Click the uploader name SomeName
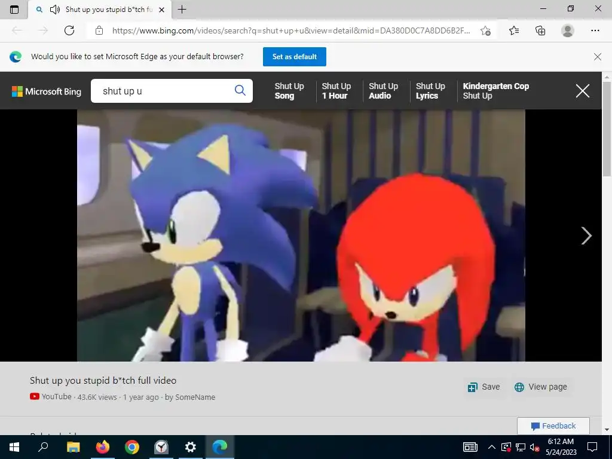 click(x=195, y=397)
